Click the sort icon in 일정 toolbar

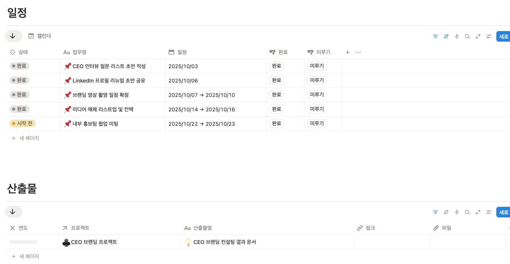click(x=446, y=36)
